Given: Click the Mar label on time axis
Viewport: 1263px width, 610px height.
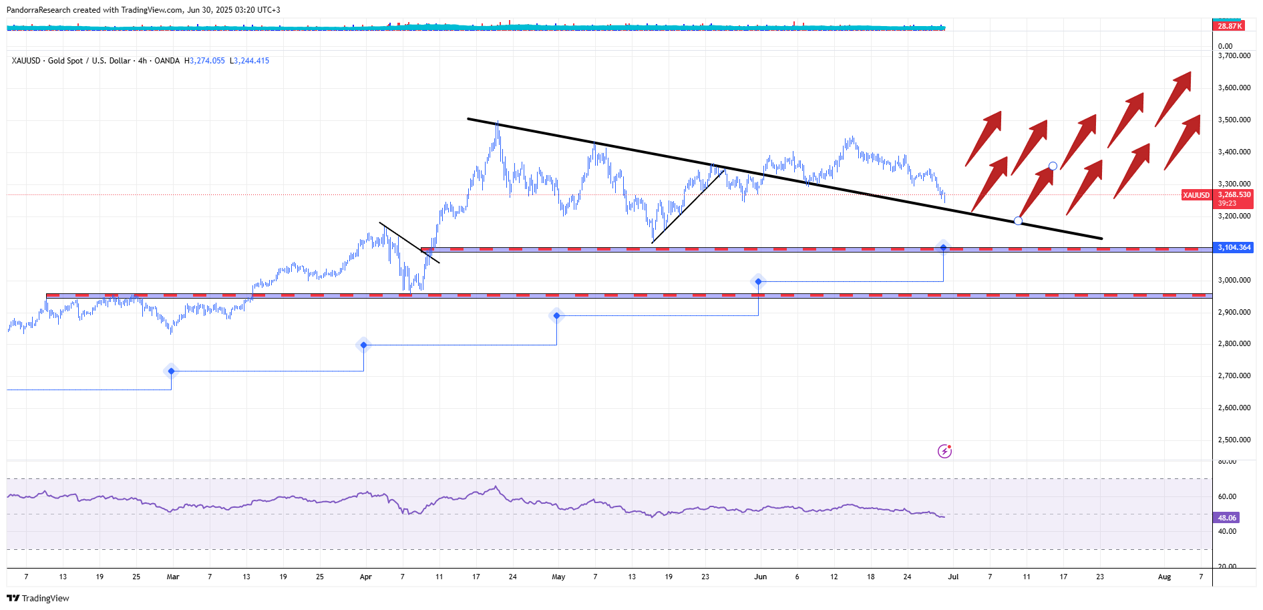Looking at the screenshot, I should tap(173, 577).
